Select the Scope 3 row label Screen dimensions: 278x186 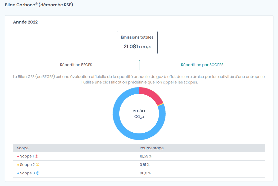pyautogui.click(x=27, y=173)
